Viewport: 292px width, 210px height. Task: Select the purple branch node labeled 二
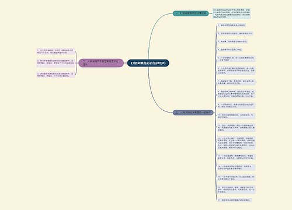(x=101, y=63)
